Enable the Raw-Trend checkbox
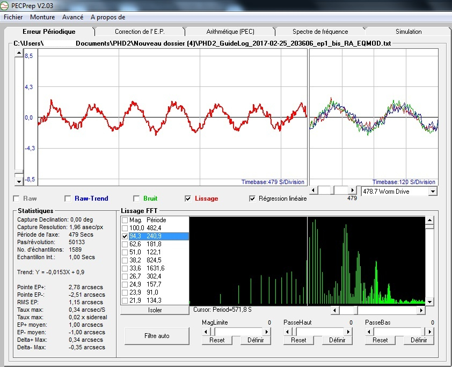 (x=68, y=199)
